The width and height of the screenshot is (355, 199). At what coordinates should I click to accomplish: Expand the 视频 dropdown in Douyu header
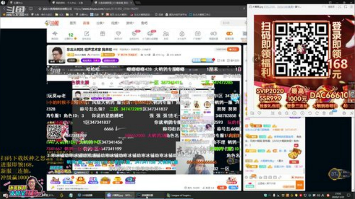115,23
